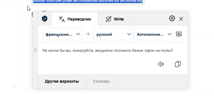Open the settings gear in translator popup
This screenshot has height=106, width=214.
coord(172,19)
